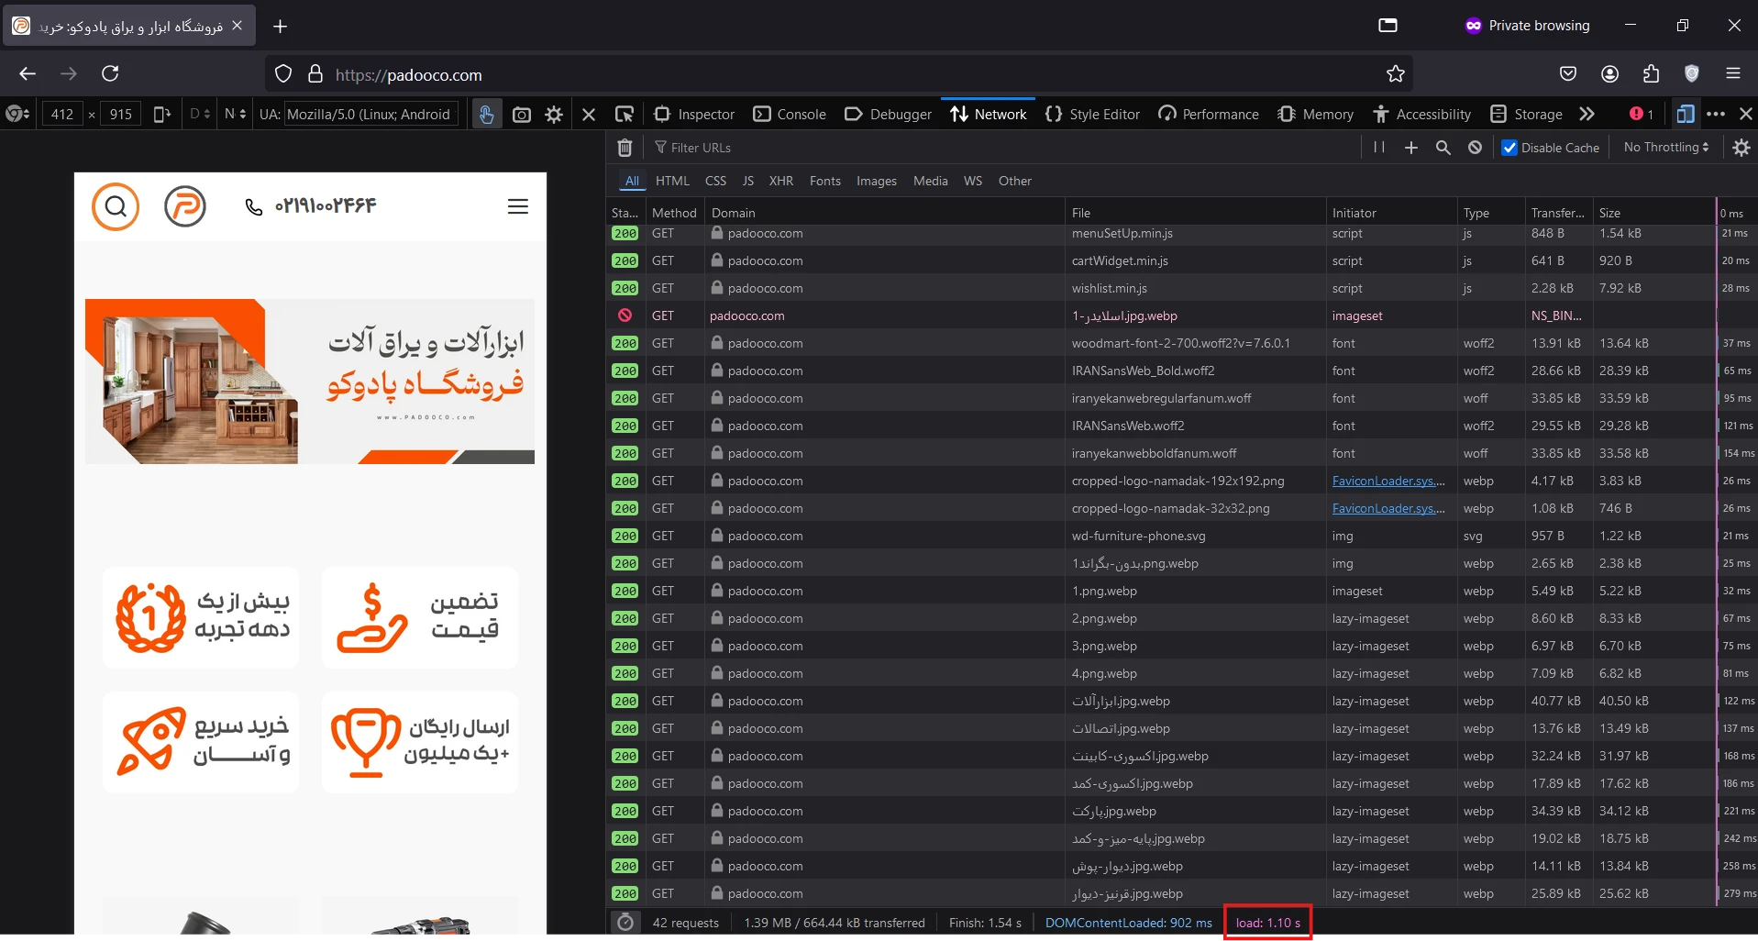Filter requests by WS
The width and height of the screenshot is (1758, 941).
pyautogui.click(x=973, y=182)
